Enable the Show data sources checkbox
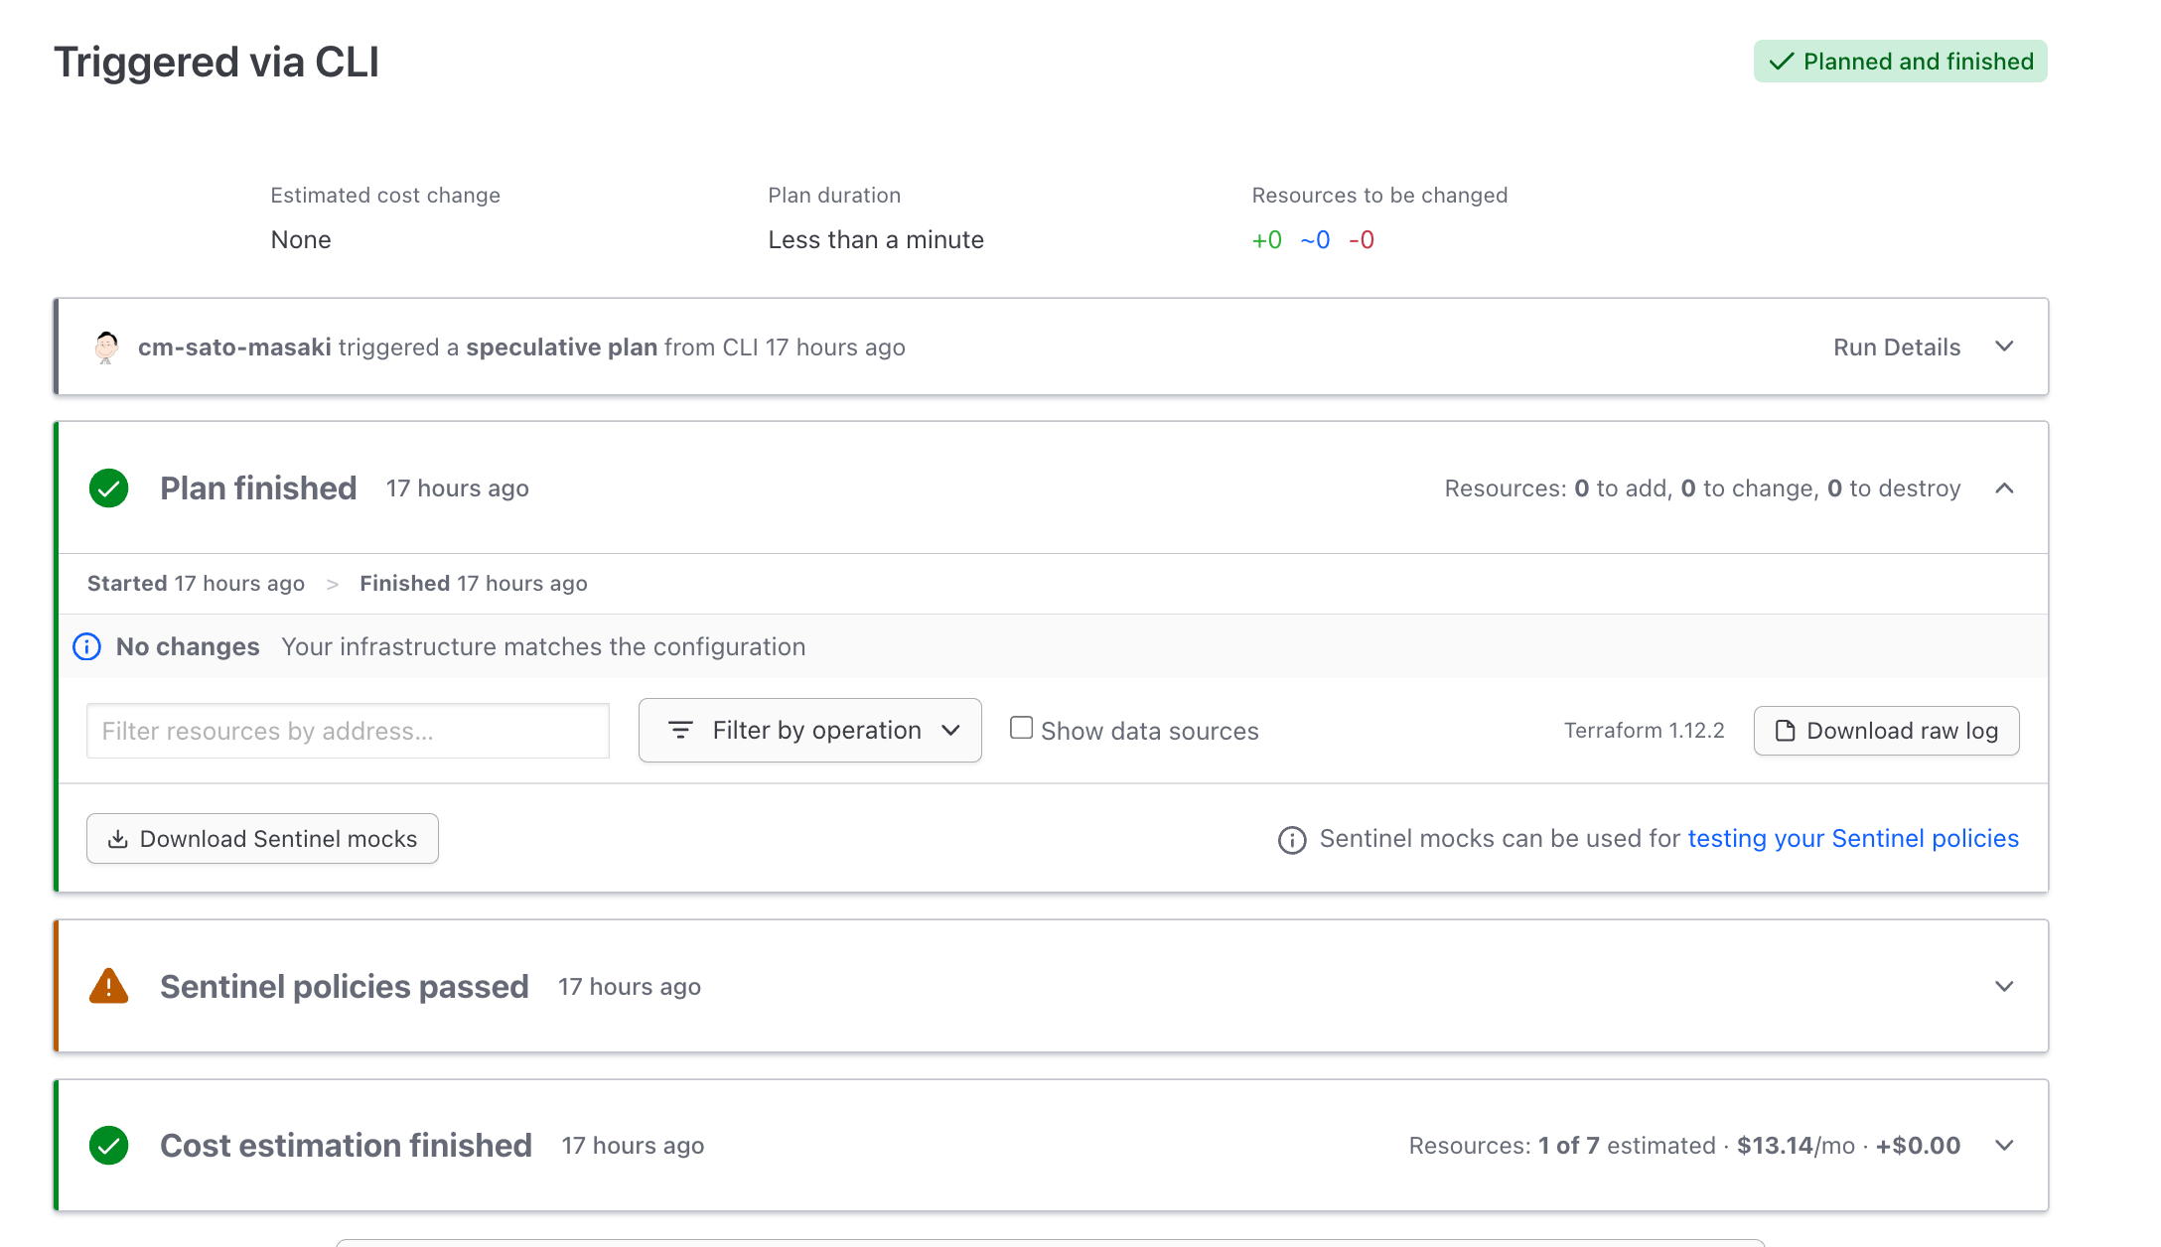Image resolution: width=2161 pixels, height=1247 pixels. pyautogui.click(x=1021, y=728)
